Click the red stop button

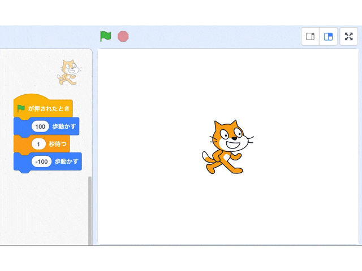click(x=123, y=36)
